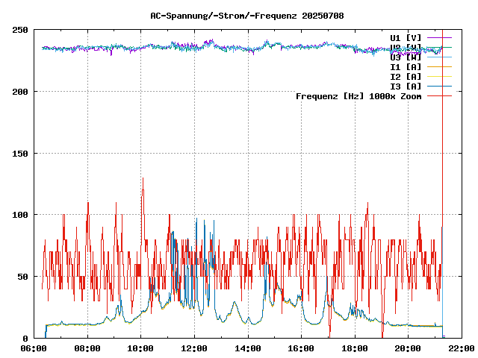Select the U3 [V] legend label
This screenshot has height=358, width=478.
[406, 57]
